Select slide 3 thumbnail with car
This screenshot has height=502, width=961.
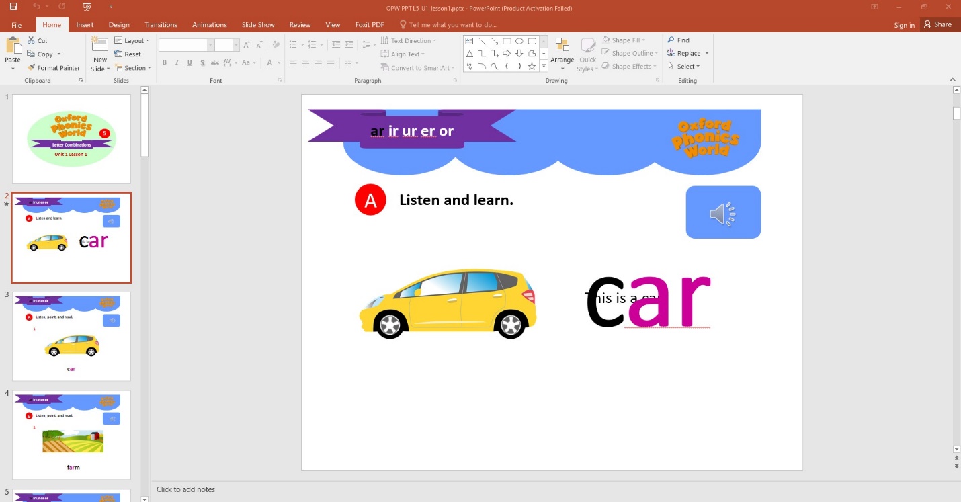click(x=71, y=336)
